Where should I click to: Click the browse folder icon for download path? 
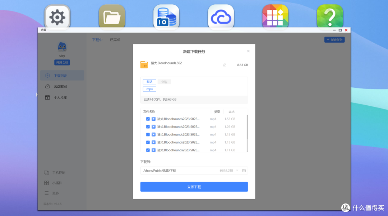[x=244, y=171]
